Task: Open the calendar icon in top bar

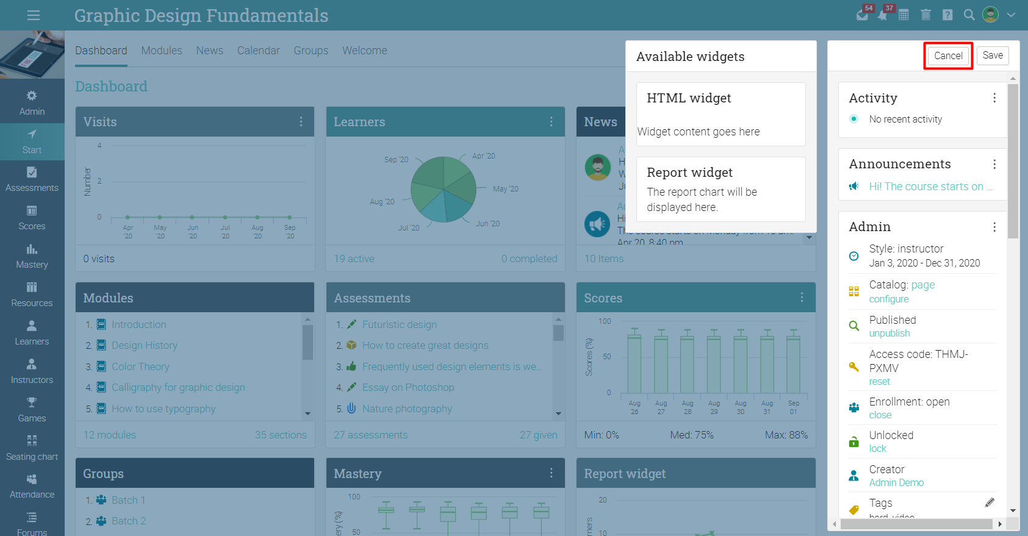Action: pos(904,15)
